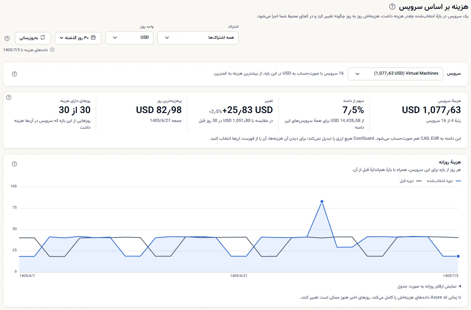Click the USD 82٫98 costliest day value
Viewport: 471px width, 310px height.
(x=159, y=110)
